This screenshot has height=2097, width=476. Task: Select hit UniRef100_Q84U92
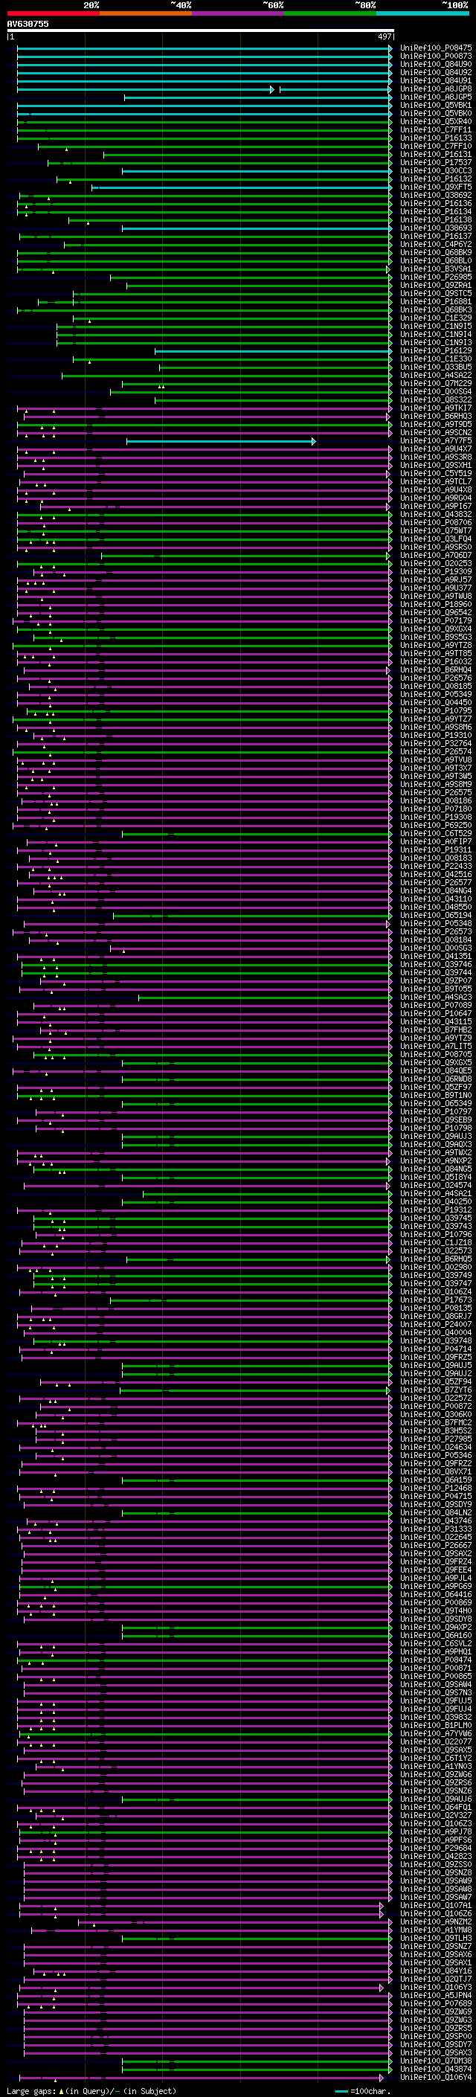(436, 72)
